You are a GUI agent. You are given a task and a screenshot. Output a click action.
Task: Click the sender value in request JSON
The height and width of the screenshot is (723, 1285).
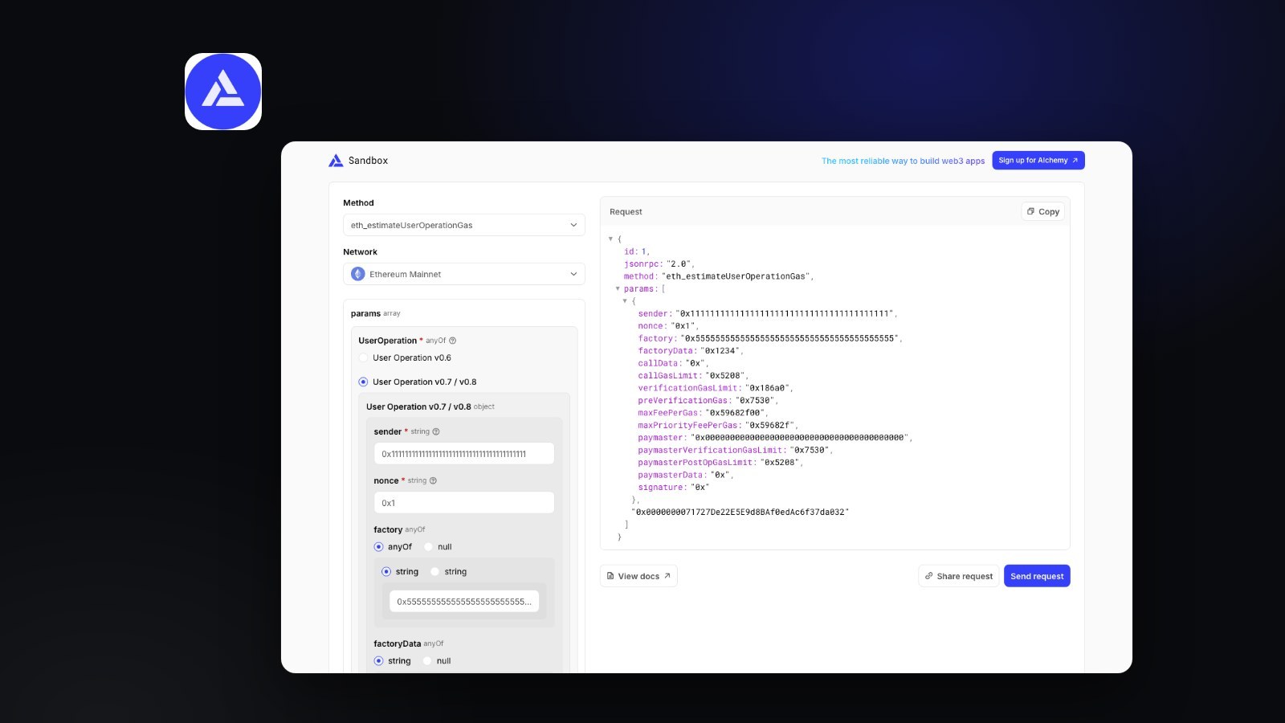click(x=785, y=314)
